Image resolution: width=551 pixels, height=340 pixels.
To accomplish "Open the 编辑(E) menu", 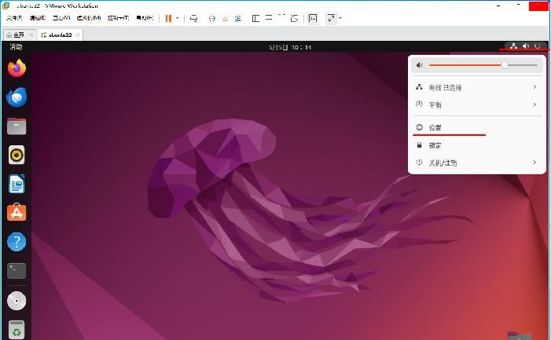I will coord(38,18).
